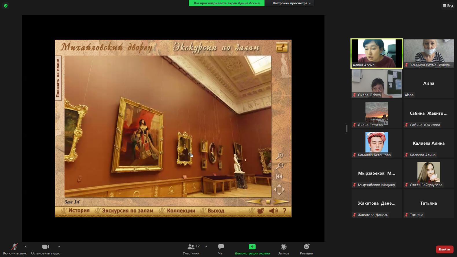Open the Экскурсия по залам menu item
Screen dimensions: 457x257
[x=127, y=211]
